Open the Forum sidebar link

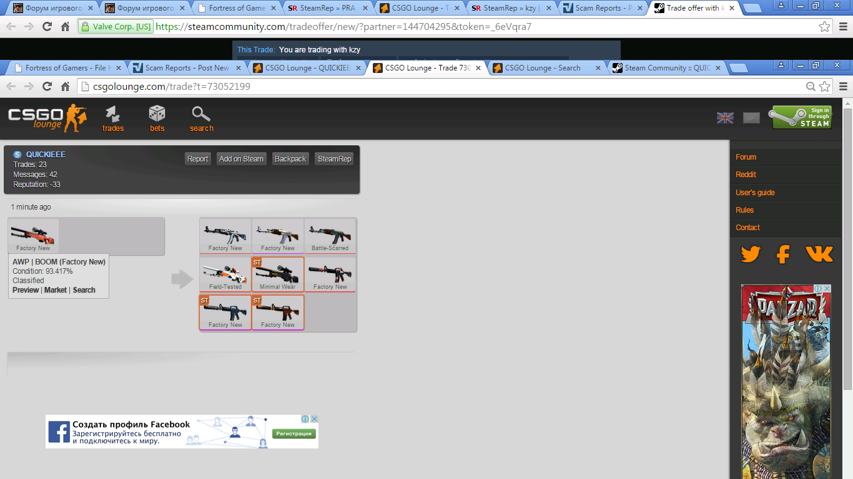click(746, 157)
